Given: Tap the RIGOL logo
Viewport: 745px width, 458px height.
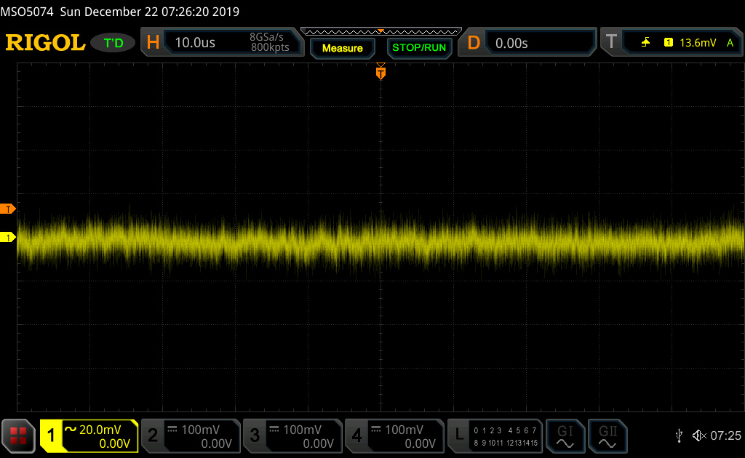Looking at the screenshot, I should point(45,43).
